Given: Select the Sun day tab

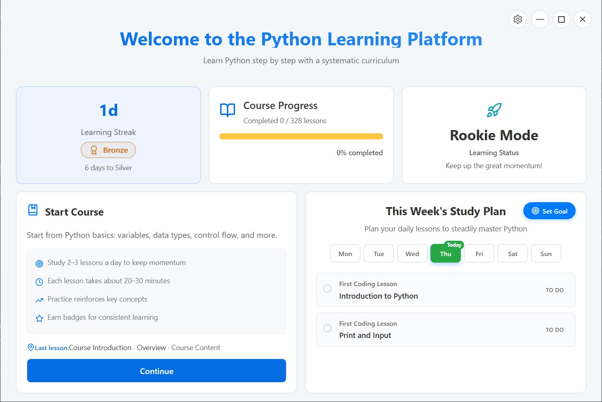Looking at the screenshot, I should pyautogui.click(x=546, y=254).
